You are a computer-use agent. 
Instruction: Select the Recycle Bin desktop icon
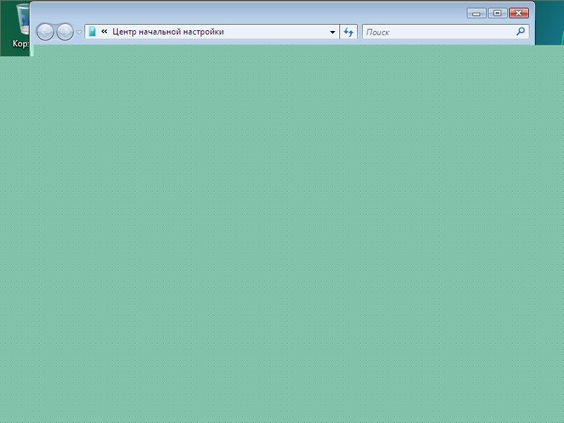click(x=22, y=26)
